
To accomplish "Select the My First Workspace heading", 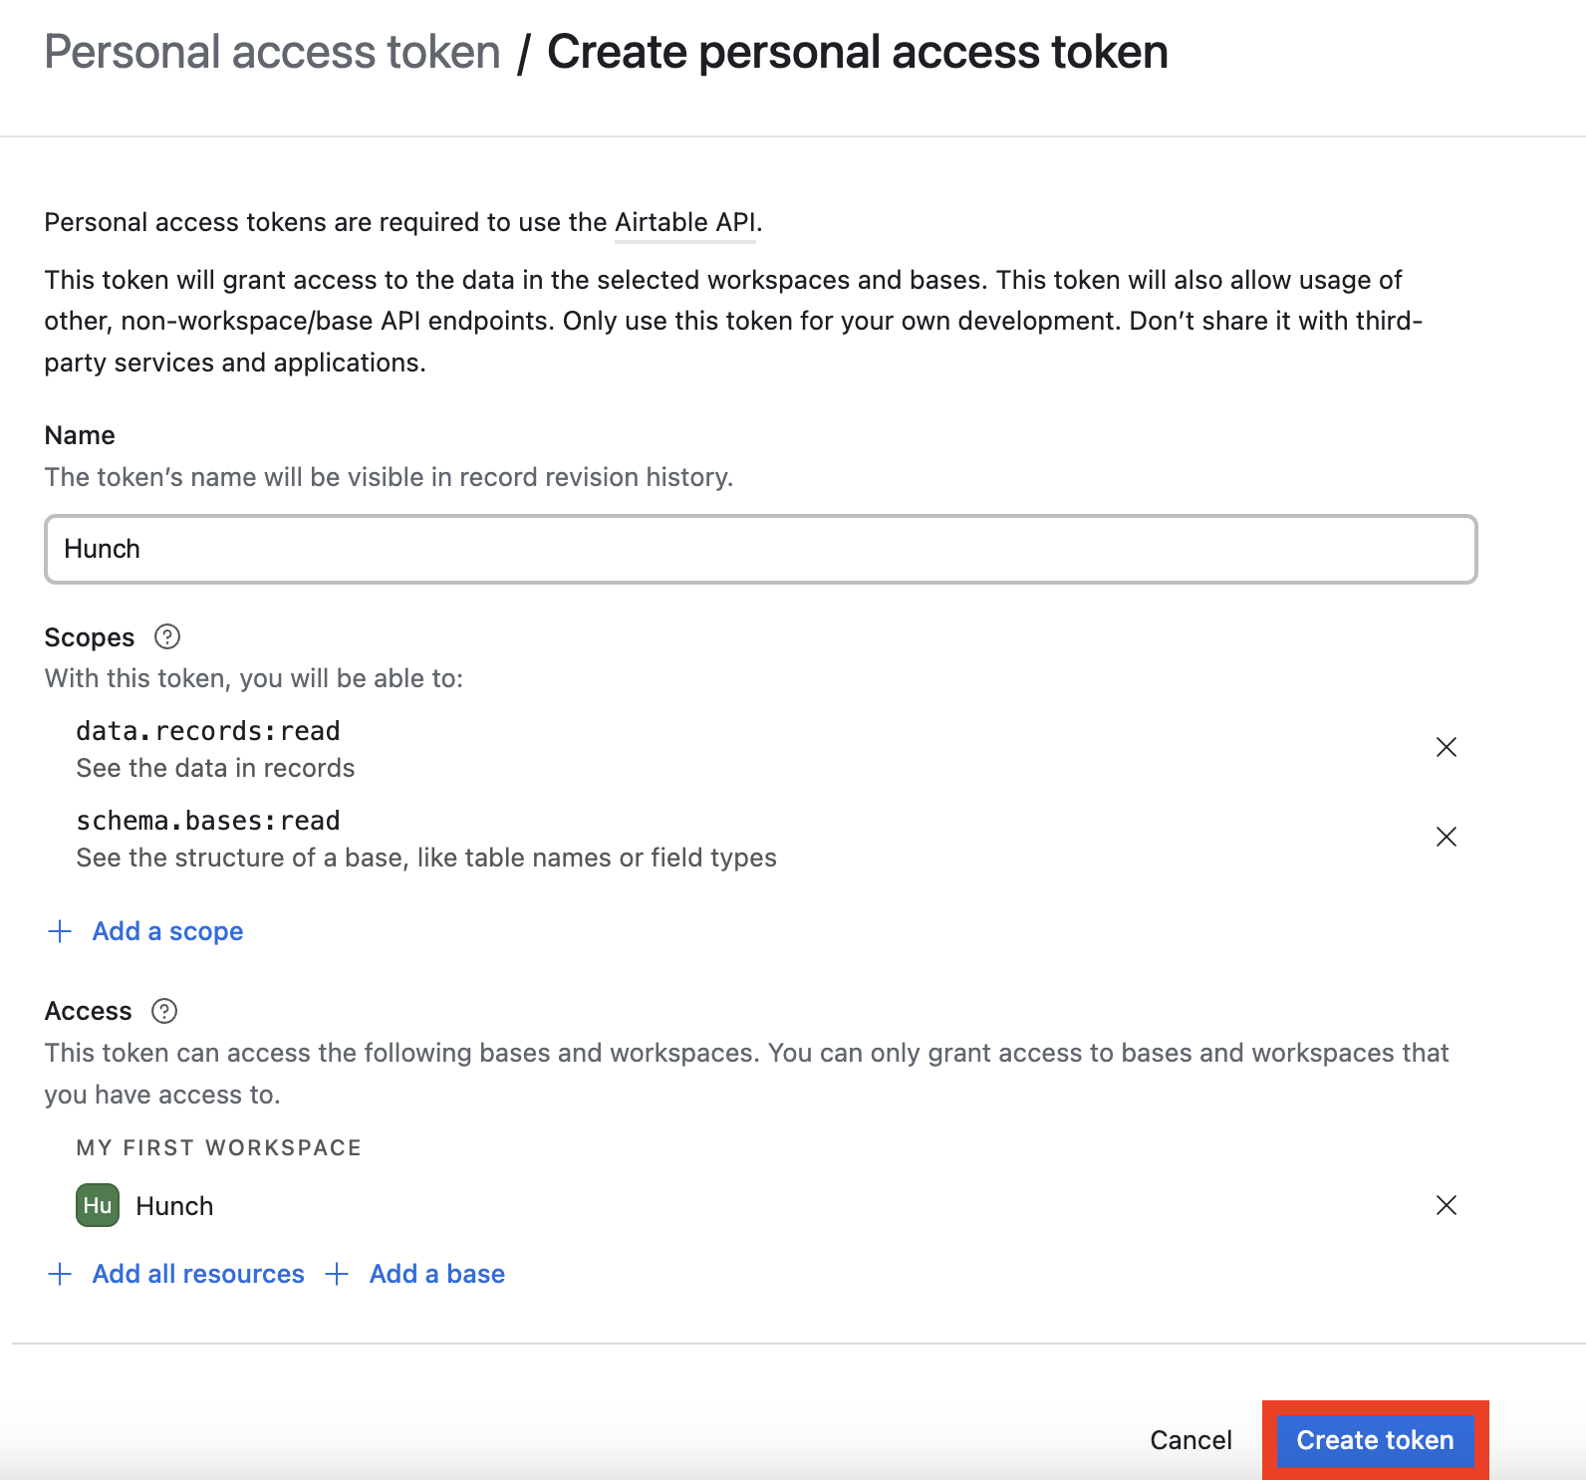I will click(x=218, y=1146).
